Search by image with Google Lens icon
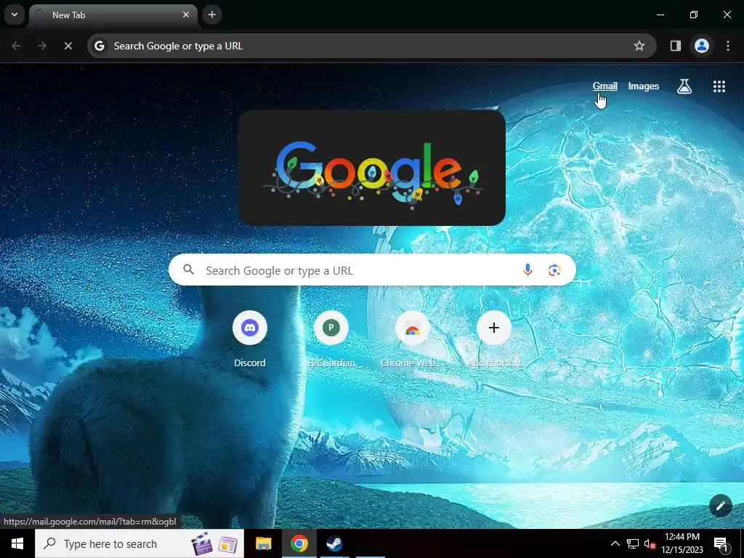This screenshot has height=558, width=744. [x=554, y=270]
